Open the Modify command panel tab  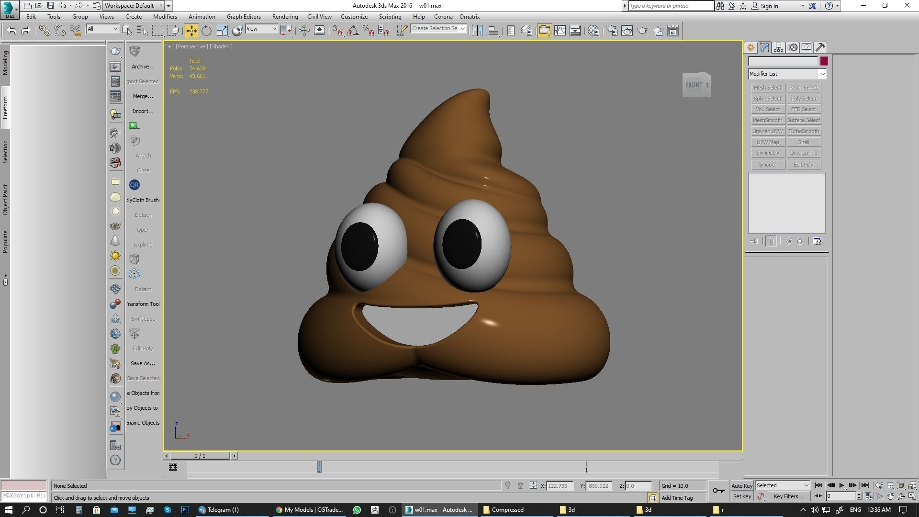764,47
